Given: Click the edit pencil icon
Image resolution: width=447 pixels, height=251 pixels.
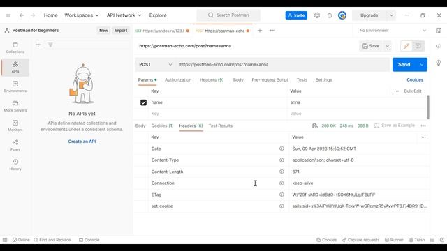Looking at the screenshot, I should 406,46.
